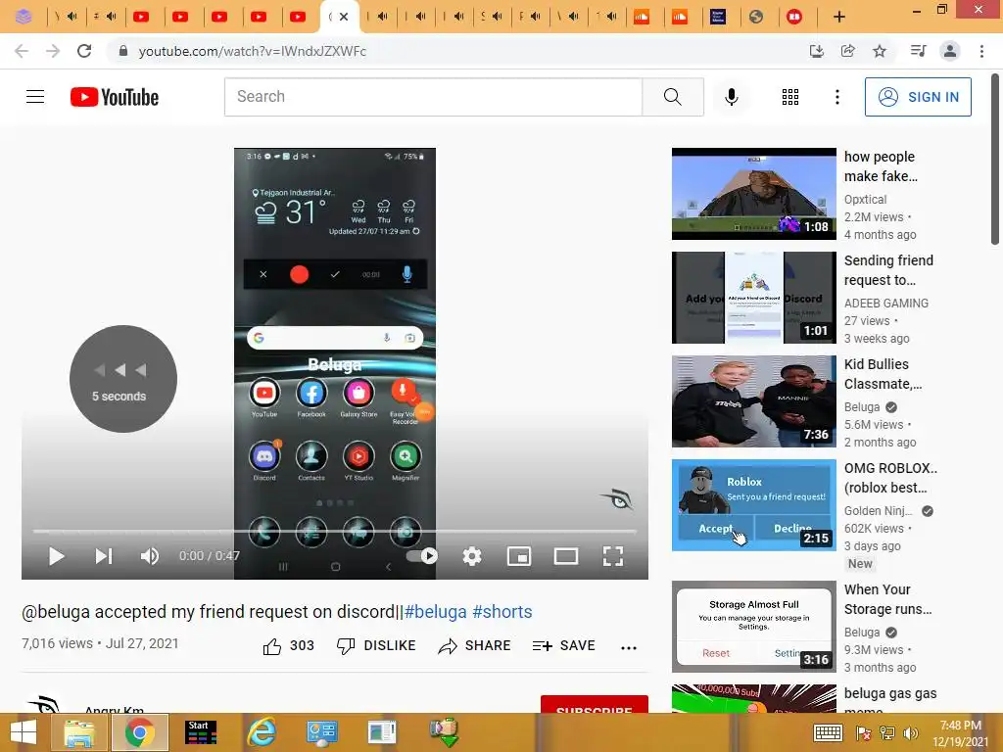Click the Golden Ninj... channel name
This screenshot has height=752, width=1003.
coord(879,511)
